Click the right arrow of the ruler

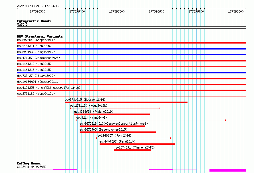(x=245, y=9)
